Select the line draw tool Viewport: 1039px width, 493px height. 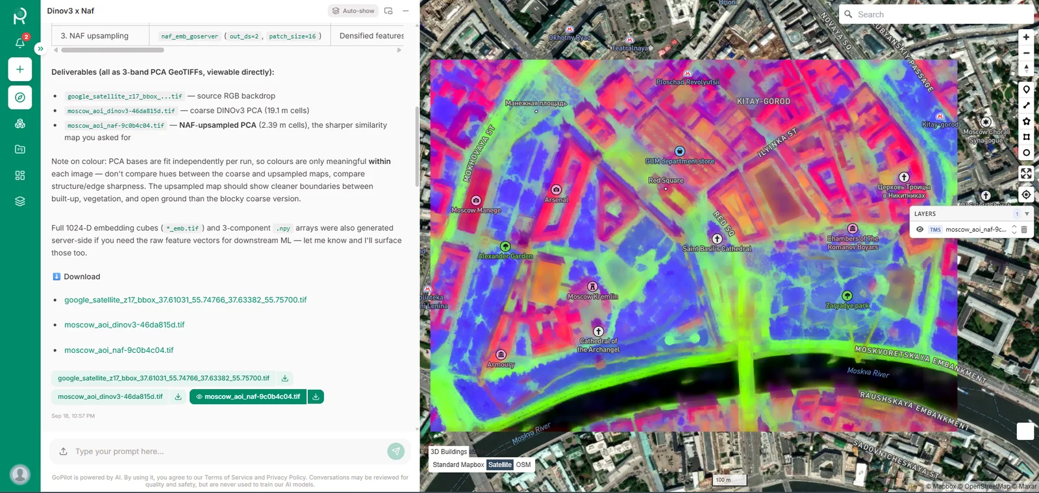click(1026, 105)
